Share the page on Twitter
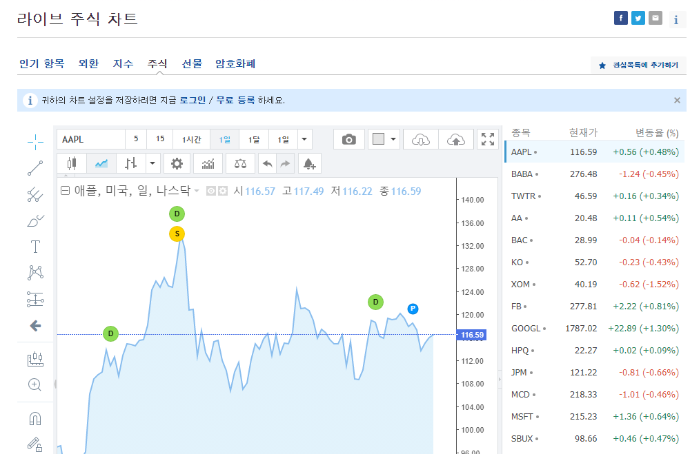 (x=638, y=18)
